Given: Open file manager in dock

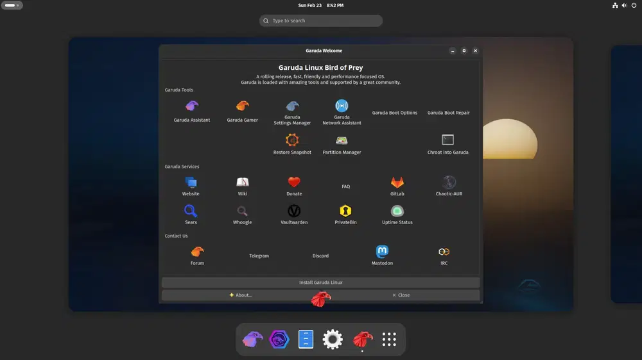Looking at the screenshot, I should [x=306, y=339].
